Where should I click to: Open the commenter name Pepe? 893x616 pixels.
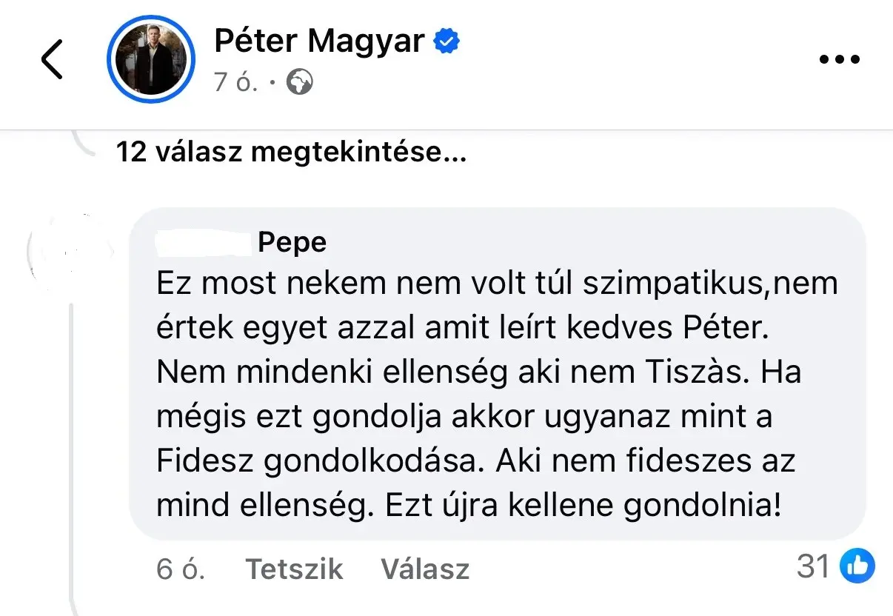292,242
